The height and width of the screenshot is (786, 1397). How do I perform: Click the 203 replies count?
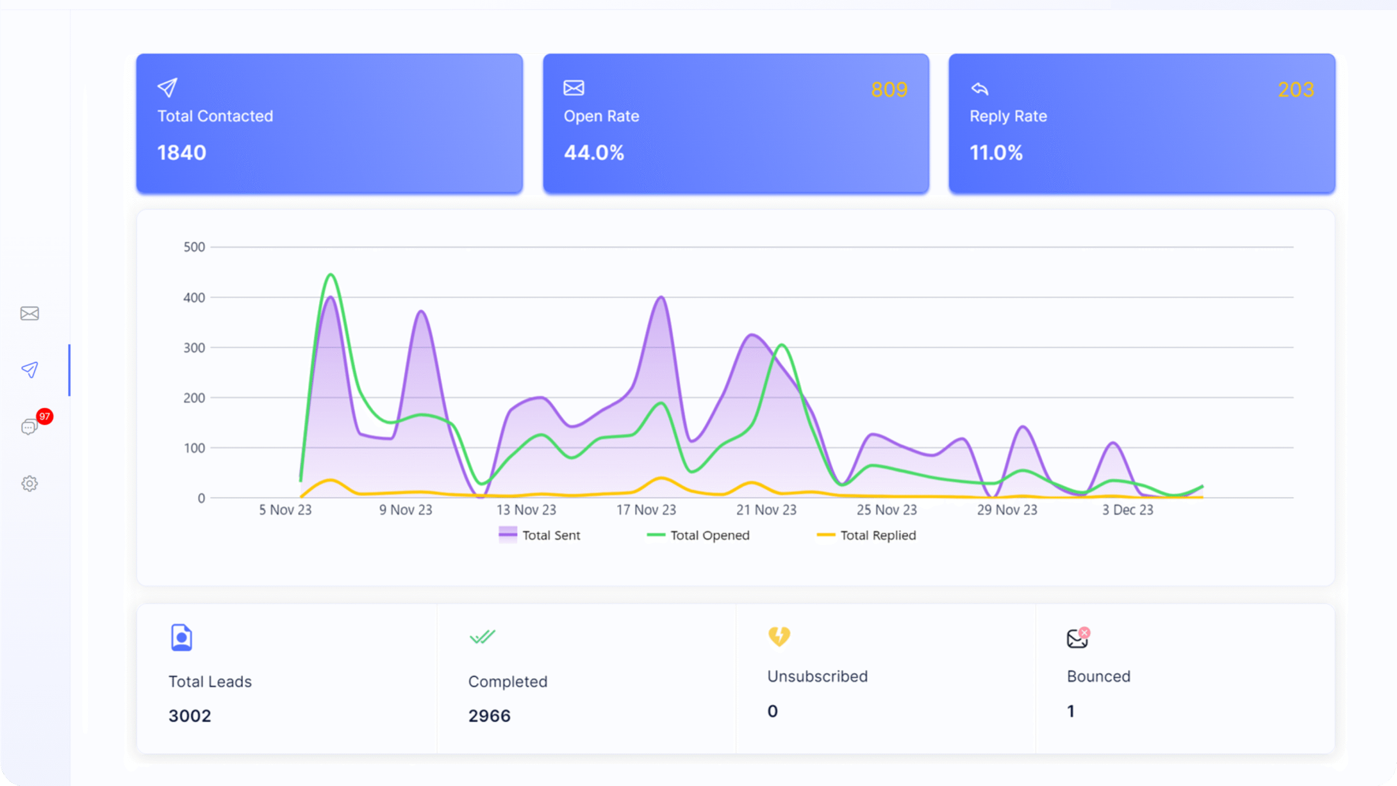1295,89
